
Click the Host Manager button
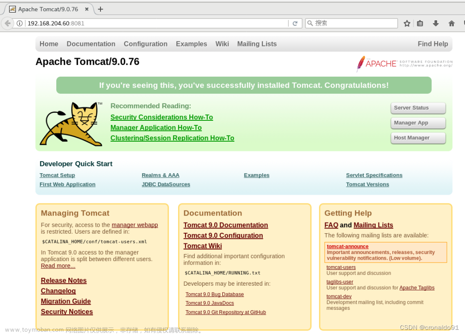pyautogui.click(x=418, y=138)
